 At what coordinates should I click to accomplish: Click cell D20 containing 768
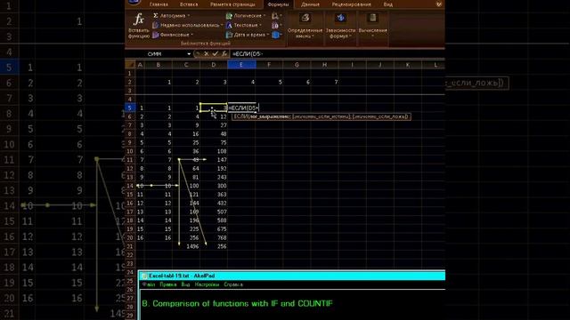coord(214,237)
